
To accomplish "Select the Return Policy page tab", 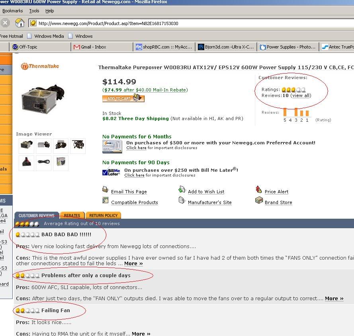I will [x=104, y=216].
